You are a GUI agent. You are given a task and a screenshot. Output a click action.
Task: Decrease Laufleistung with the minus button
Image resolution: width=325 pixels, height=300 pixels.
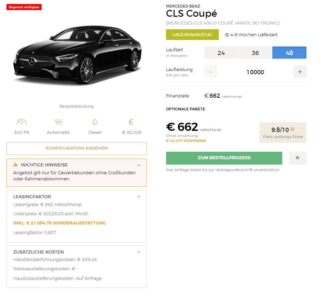point(211,72)
